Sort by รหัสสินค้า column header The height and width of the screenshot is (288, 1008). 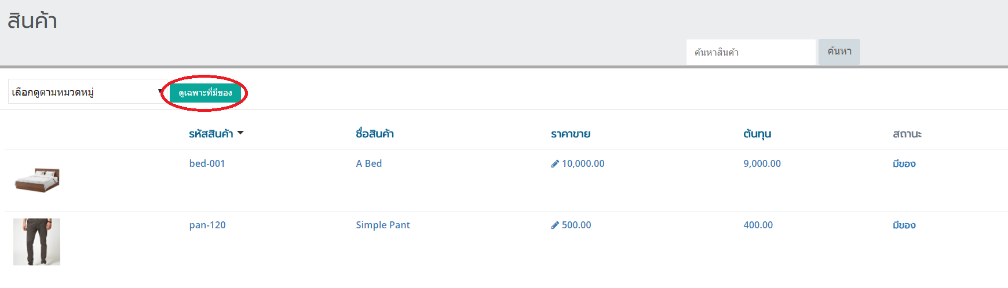pyautogui.click(x=211, y=134)
